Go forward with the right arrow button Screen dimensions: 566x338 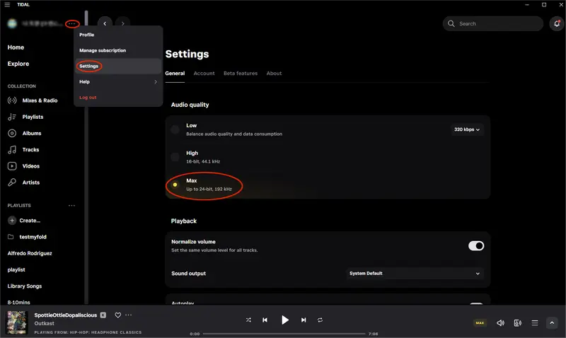point(122,24)
